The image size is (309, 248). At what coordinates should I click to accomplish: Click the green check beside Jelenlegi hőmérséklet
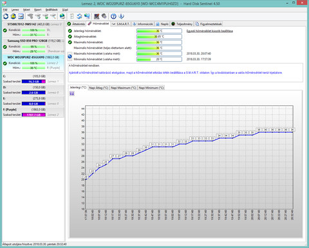[70, 31]
